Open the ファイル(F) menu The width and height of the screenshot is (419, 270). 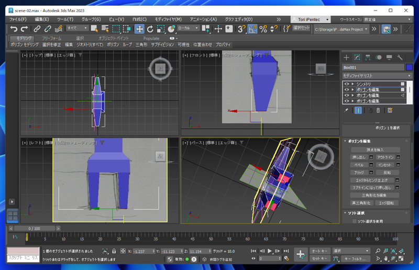(18, 19)
